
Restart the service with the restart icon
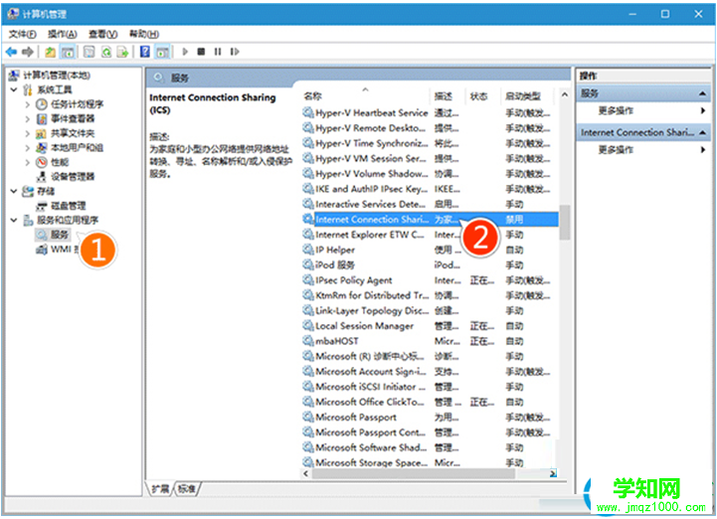point(235,52)
